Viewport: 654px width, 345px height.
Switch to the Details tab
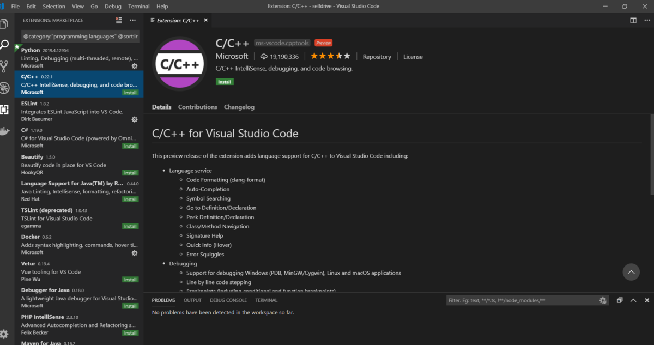pyautogui.click(x=162, y=107)
